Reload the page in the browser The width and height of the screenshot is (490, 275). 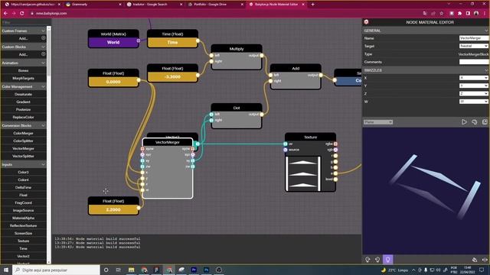[22, 14]
